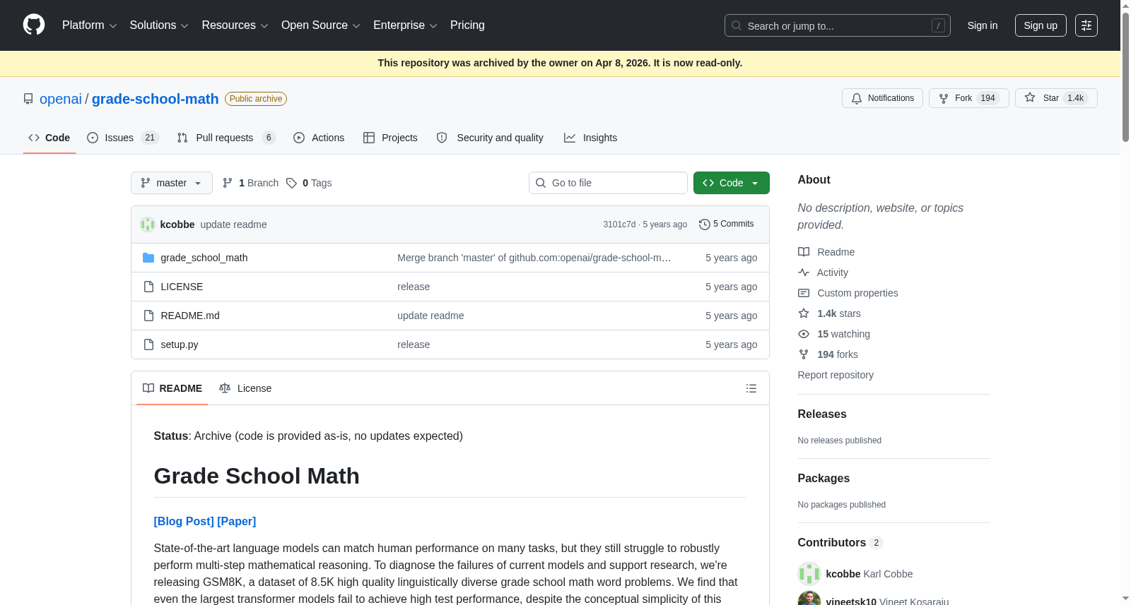Click the scales icon on License tab
This screenshot has height=605, width=1131.
(x=225, y=388)
